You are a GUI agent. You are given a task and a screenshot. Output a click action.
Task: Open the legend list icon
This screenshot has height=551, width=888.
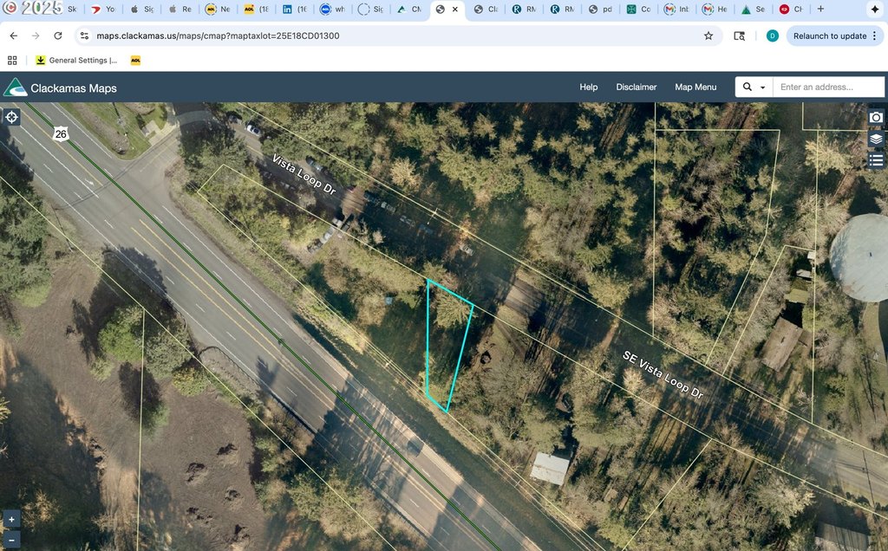pyautogui.click(x=876, y=160)
